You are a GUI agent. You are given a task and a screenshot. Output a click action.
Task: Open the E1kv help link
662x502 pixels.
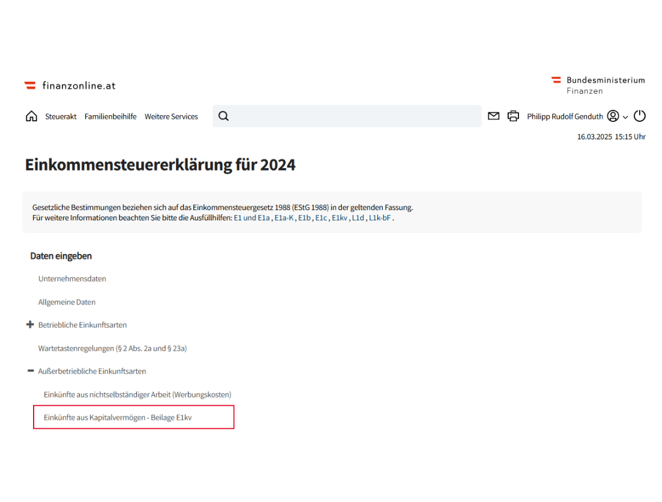tap(339, 218)
